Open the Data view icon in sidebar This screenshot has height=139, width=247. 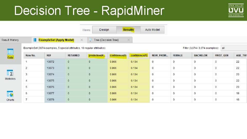pyautogui.click(x=10, y=52)
